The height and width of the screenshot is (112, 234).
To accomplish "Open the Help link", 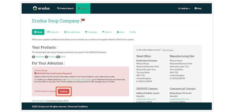I will pos(198,8).
